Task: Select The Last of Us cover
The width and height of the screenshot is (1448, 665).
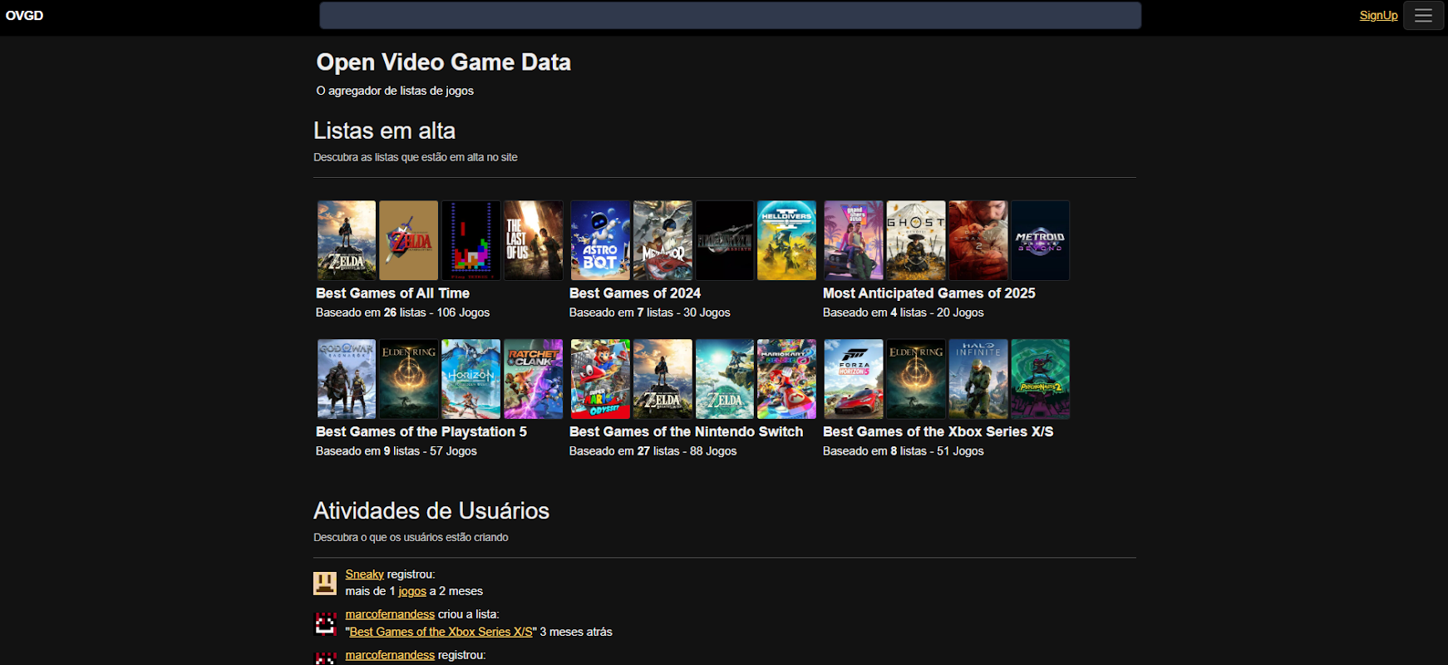Action: pyautogui.click(x=534, y=240)
